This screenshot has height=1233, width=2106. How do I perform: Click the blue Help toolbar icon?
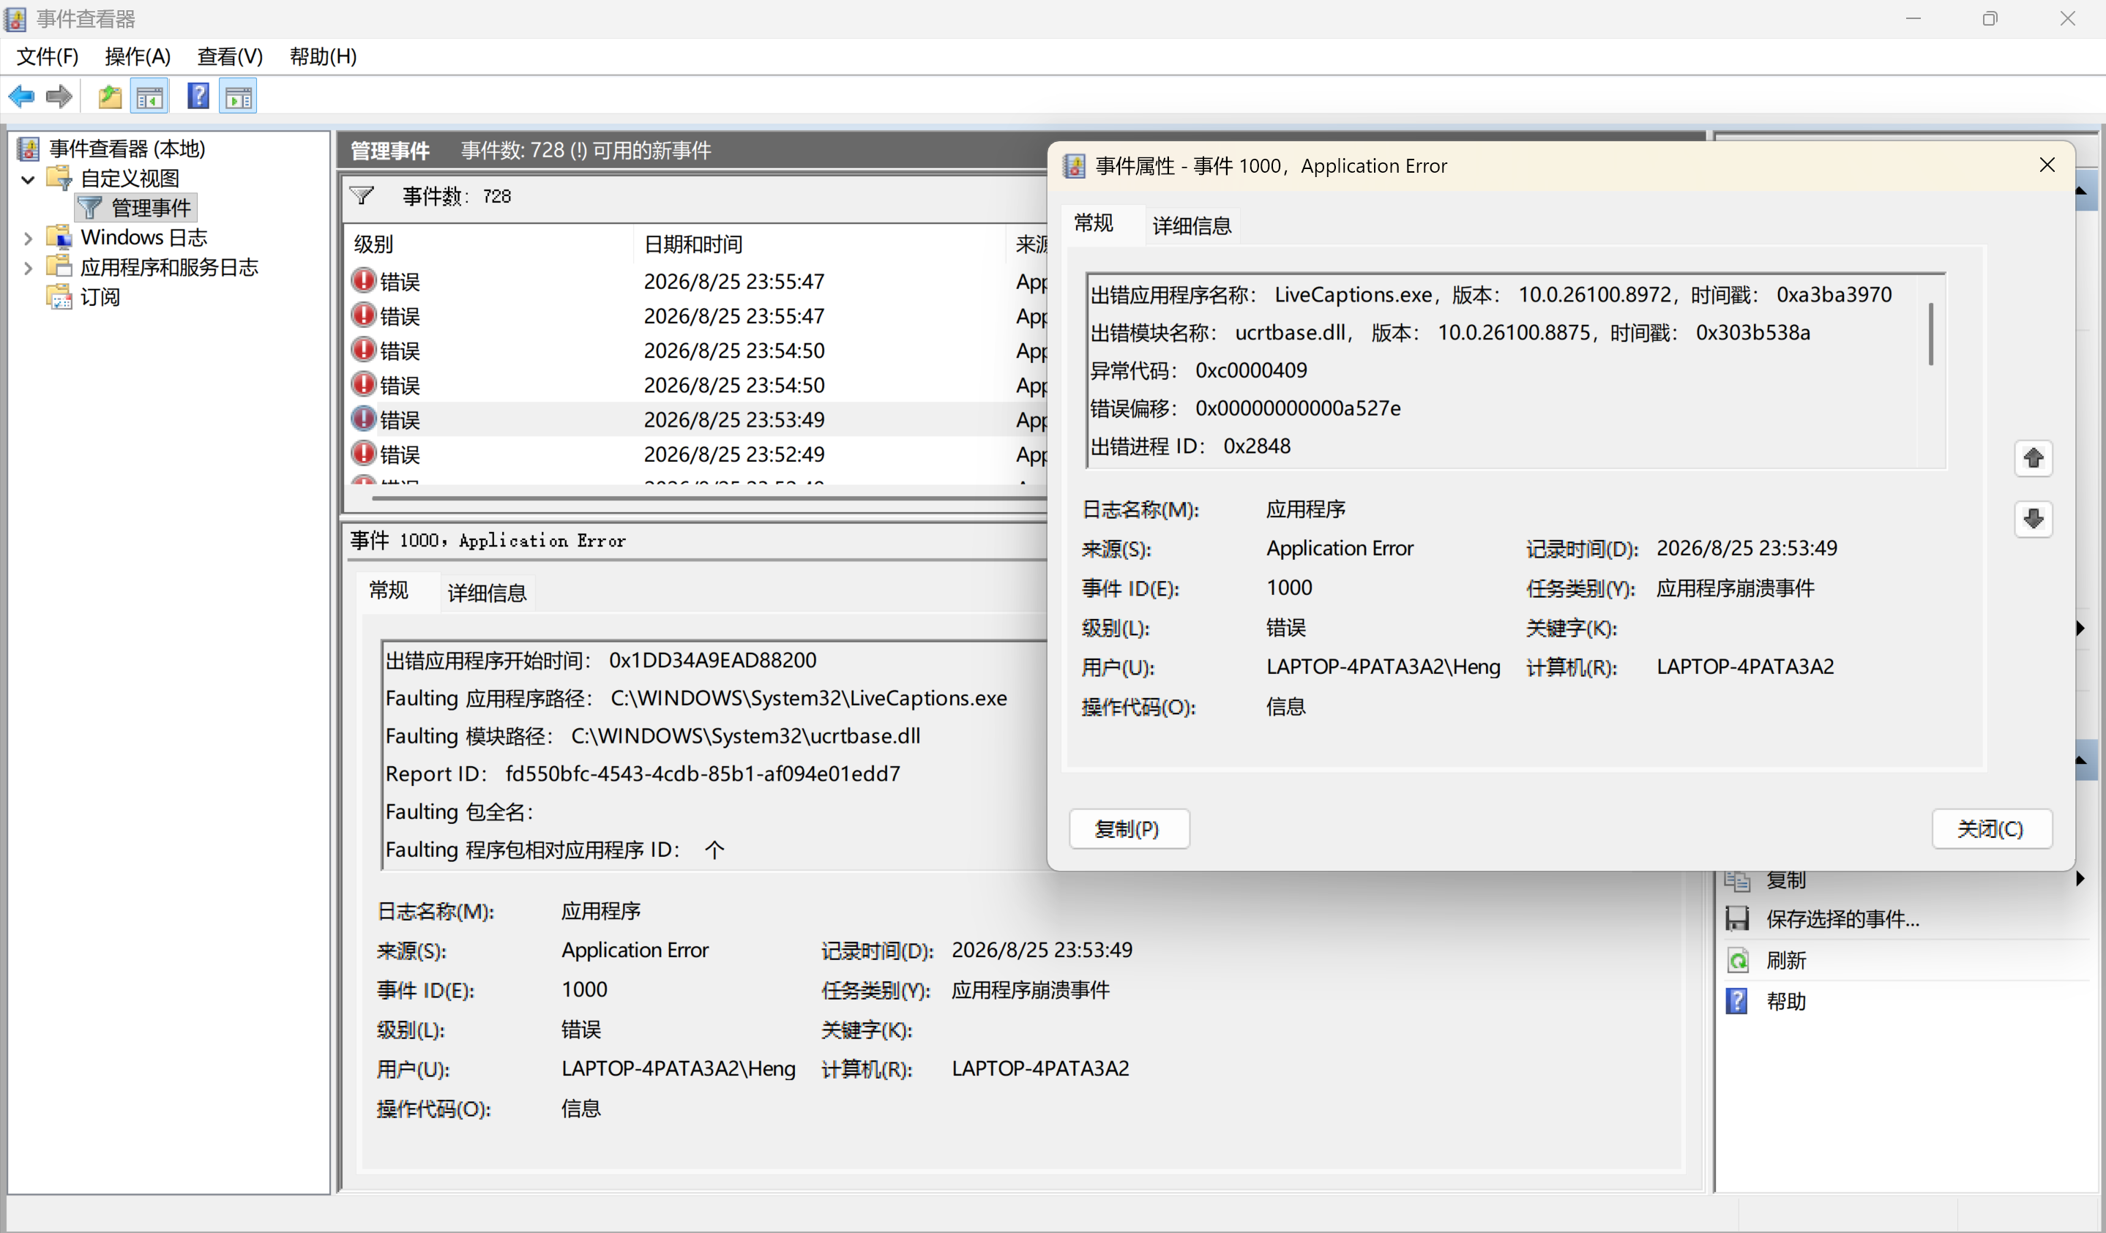point(198,97)
